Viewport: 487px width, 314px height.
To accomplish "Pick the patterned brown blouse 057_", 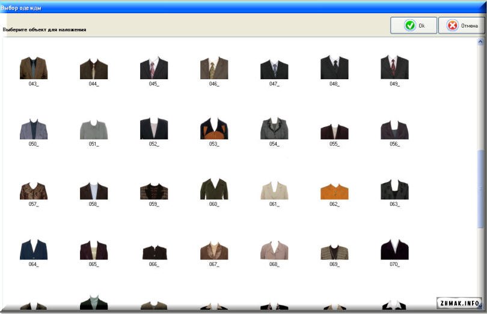I will tap(34, 191).
